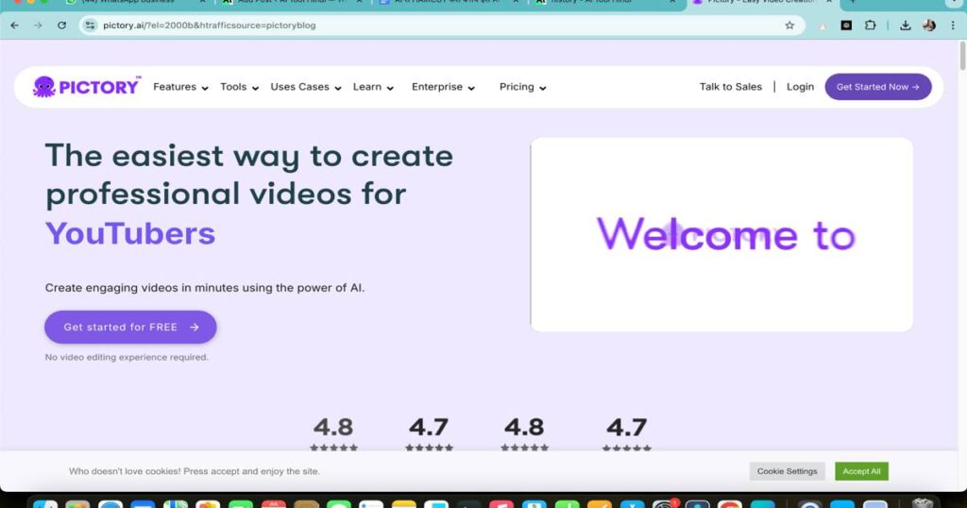The width and height of the screenshot is (967, 508).
Task: Open site information icon in address bar
Action: click(91, 25)
